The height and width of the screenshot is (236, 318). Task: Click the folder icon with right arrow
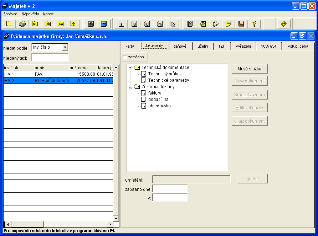48,24
